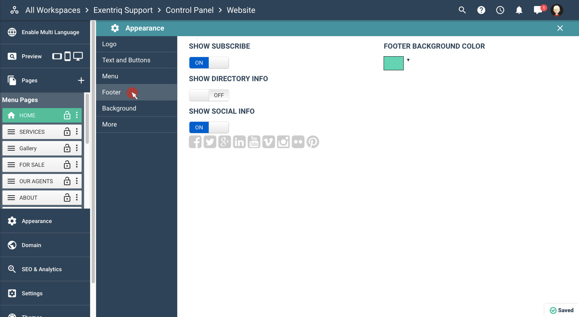Image resolution: width=579 pixels, height=317 pixels.
Task: Open the chat messages icon
Action: (x=538, y=10)
